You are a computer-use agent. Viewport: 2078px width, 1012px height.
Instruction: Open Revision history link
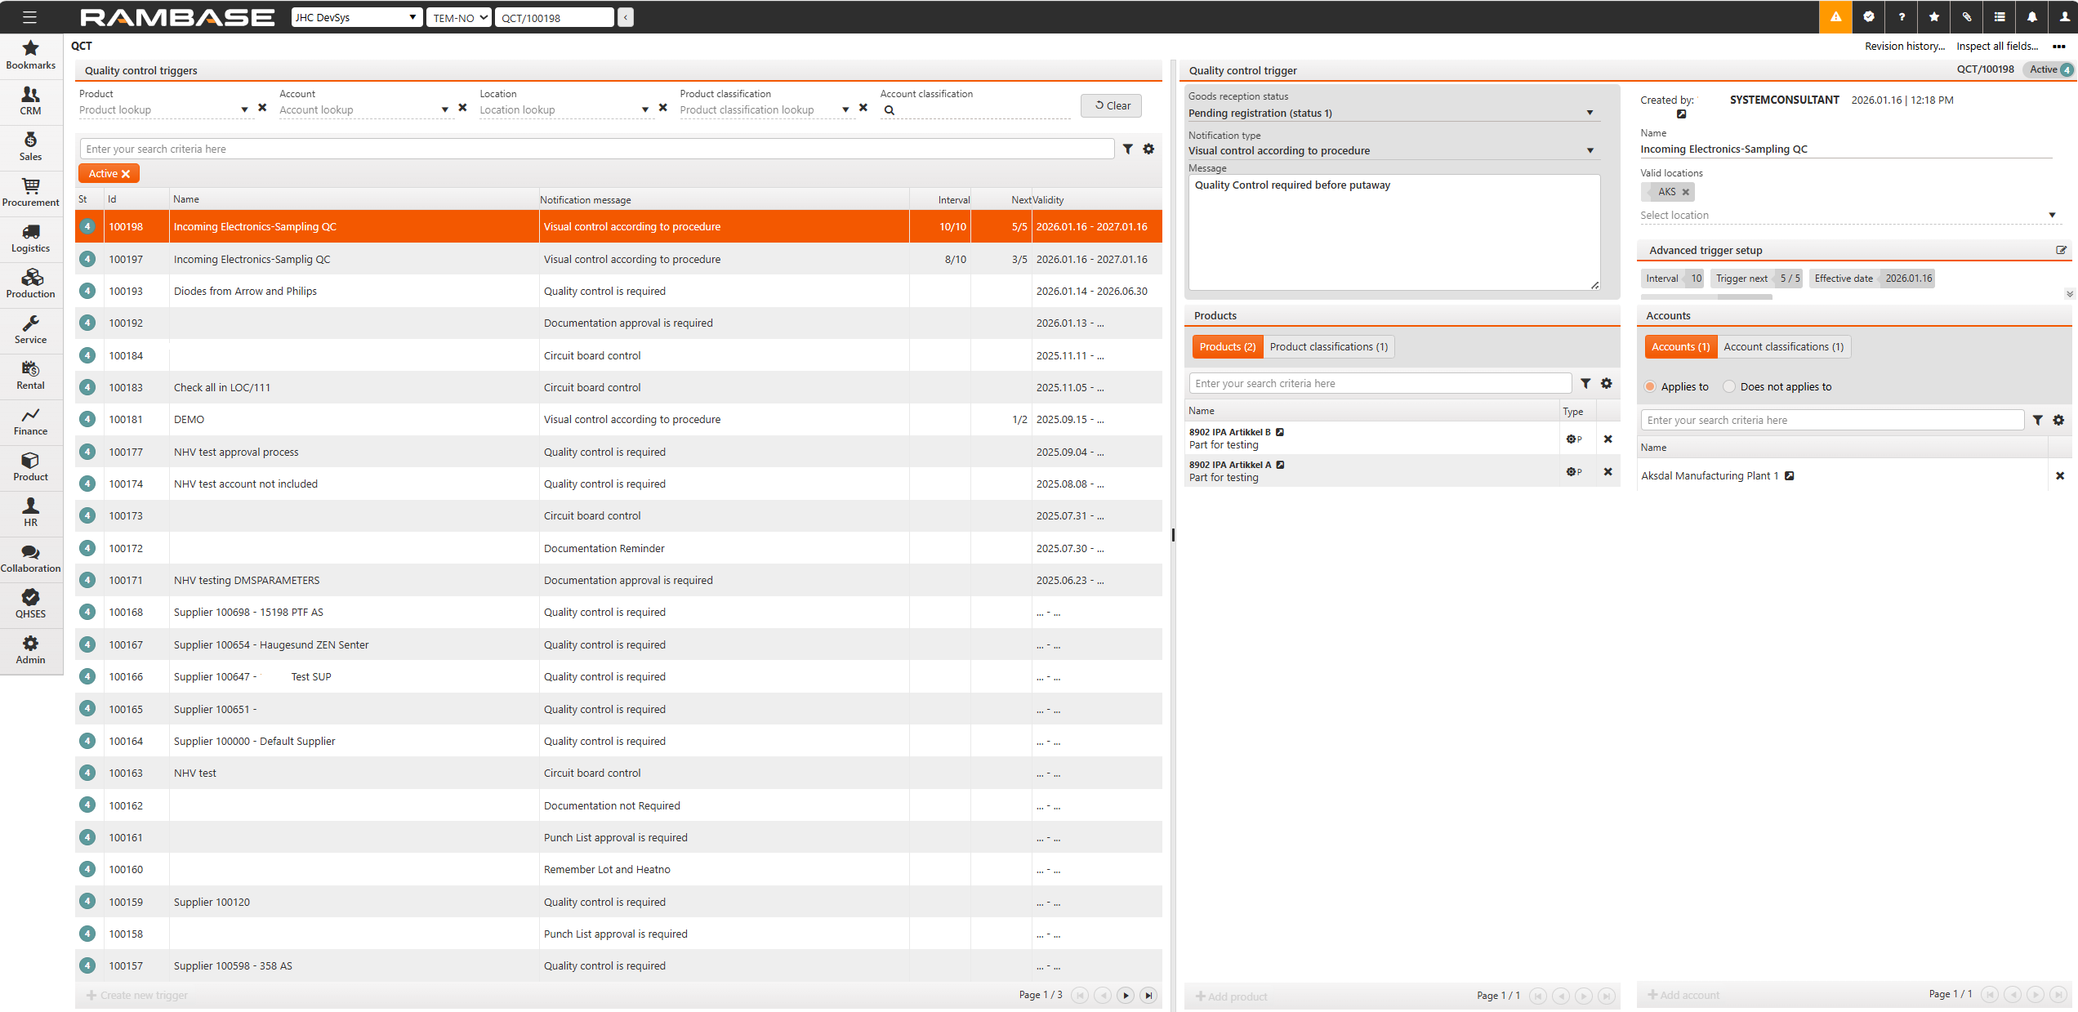[x=1904, y=47]
